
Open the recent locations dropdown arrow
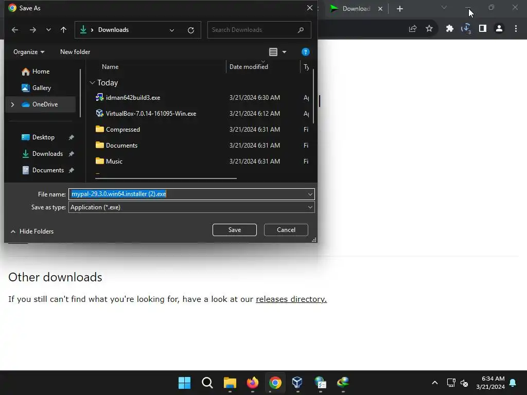48,30
